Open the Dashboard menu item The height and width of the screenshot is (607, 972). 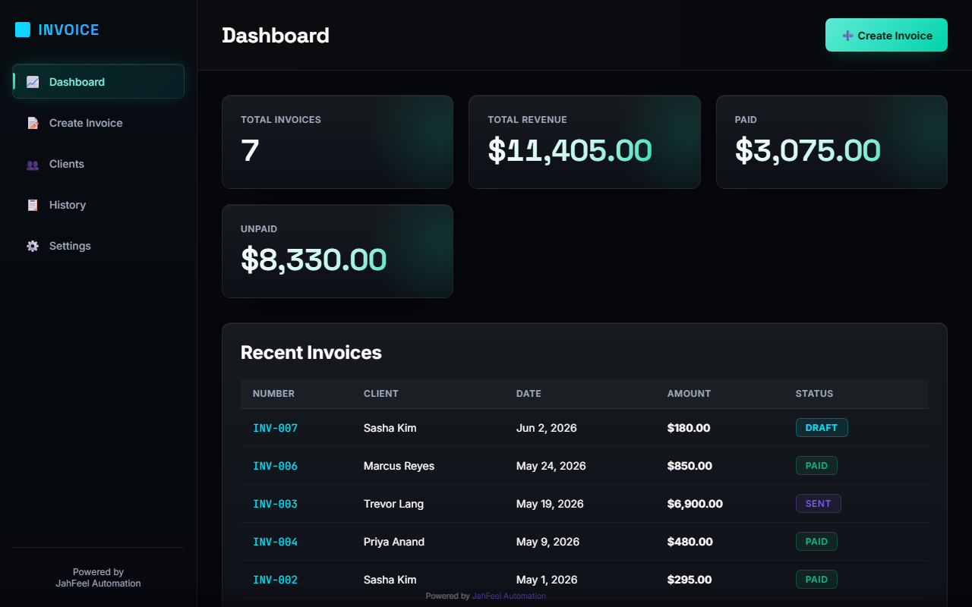click(x=98, y=81)
